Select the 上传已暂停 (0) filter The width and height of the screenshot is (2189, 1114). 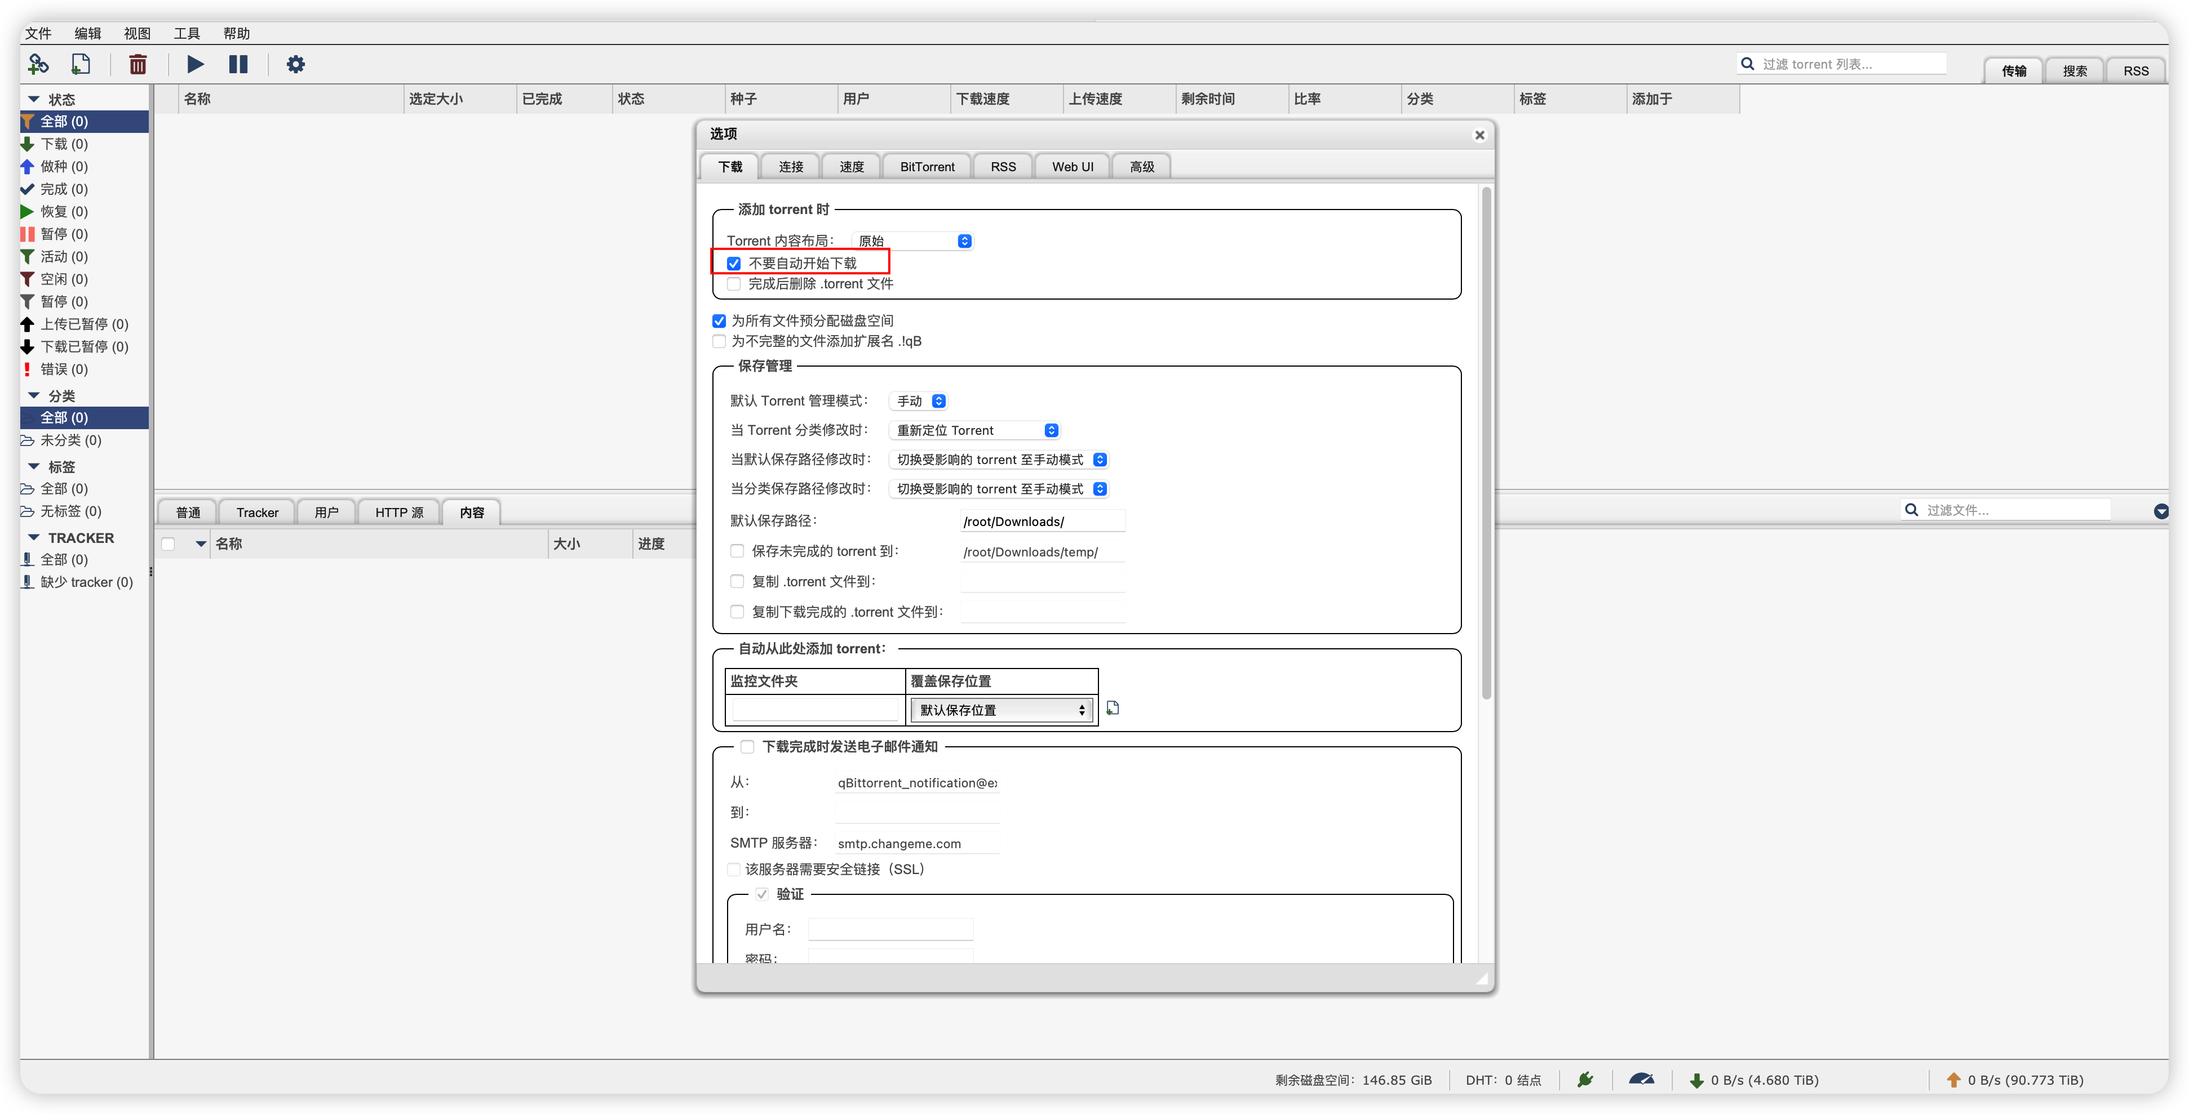tap(83, 323)
